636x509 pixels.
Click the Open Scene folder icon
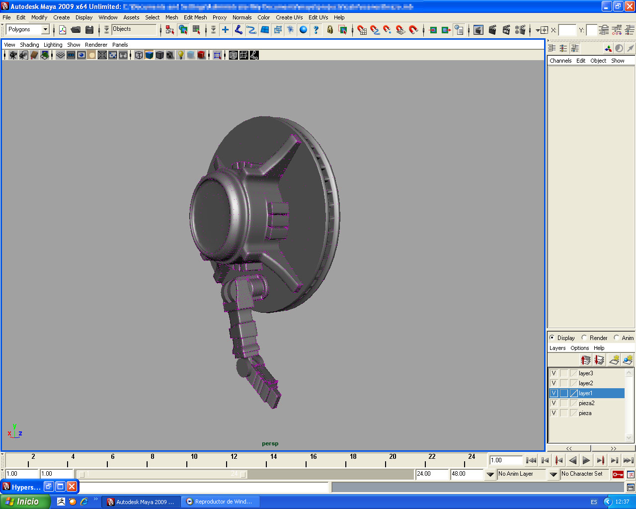point(76,30)
